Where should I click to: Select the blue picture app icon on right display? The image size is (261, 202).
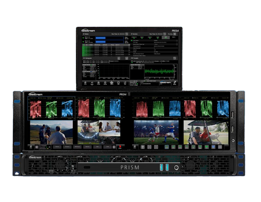point(213,147)
